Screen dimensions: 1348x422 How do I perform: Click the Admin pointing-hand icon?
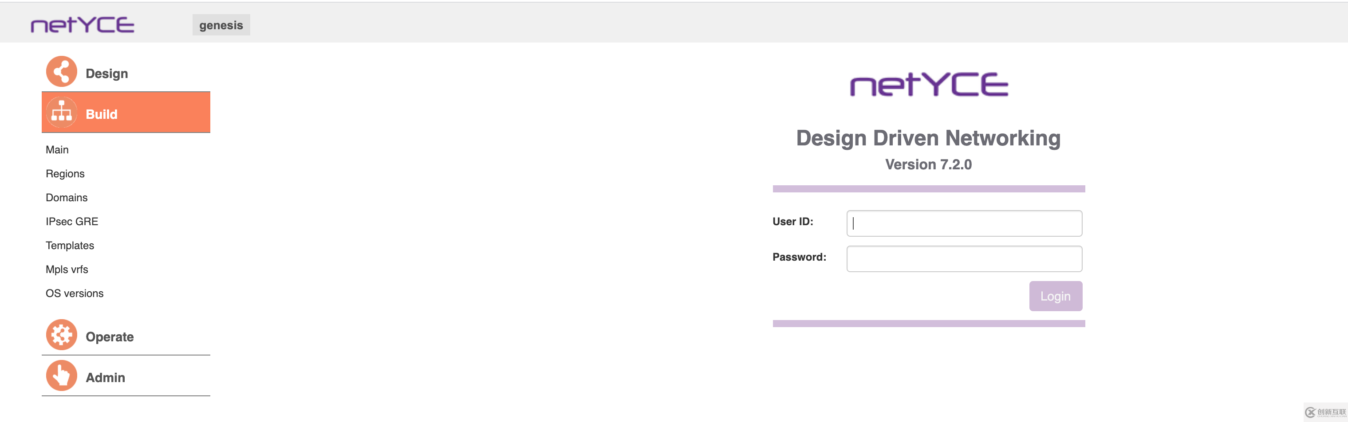tap(61, 375)
